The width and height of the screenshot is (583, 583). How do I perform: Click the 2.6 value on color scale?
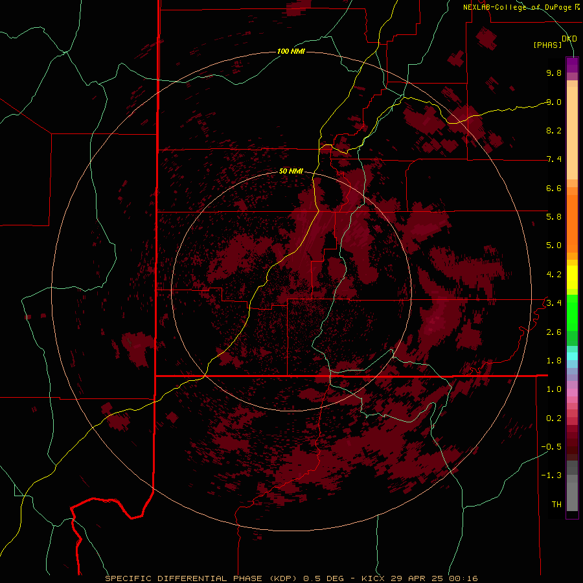coord(554,332)
